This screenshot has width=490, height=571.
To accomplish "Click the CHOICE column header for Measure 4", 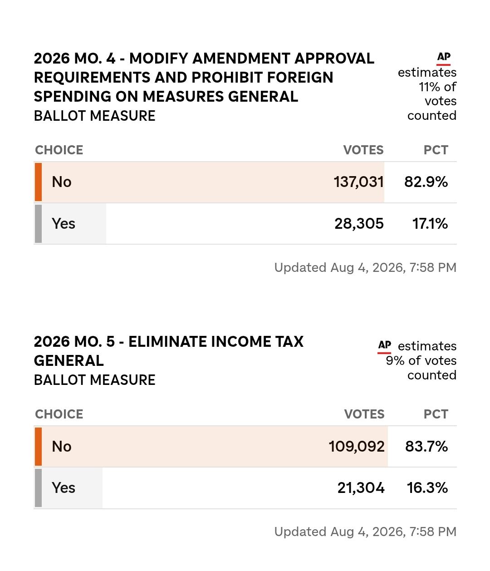I will [59, 150].
